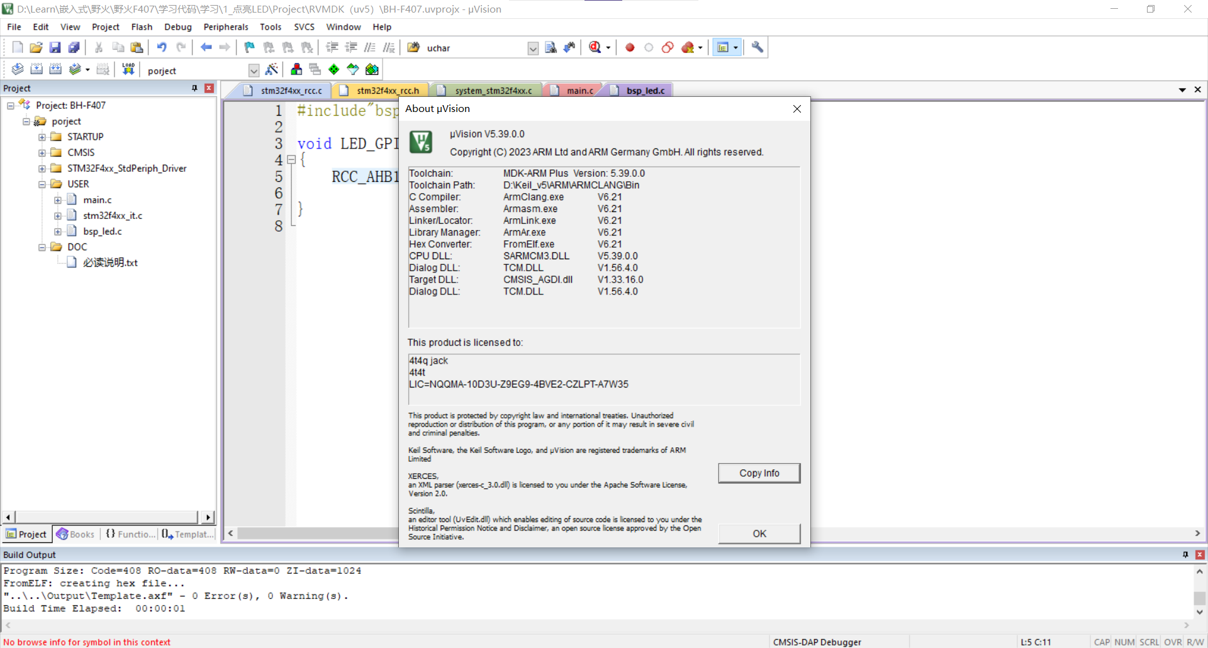
Task: Expand main.c dependencies
Action: (x=58, y=200)
